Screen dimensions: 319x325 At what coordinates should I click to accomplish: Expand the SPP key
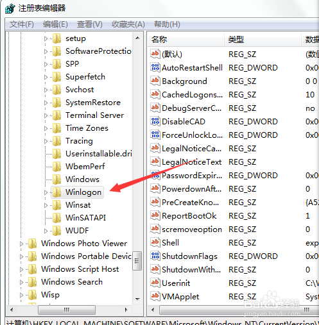click(46, 64)
